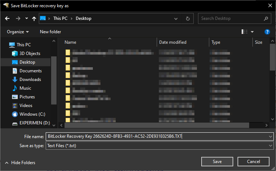Click New folder in the toolbar

coord(50,32)
